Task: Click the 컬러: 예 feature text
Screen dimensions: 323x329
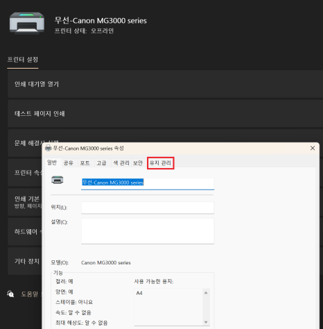Action: coord(64,281)
